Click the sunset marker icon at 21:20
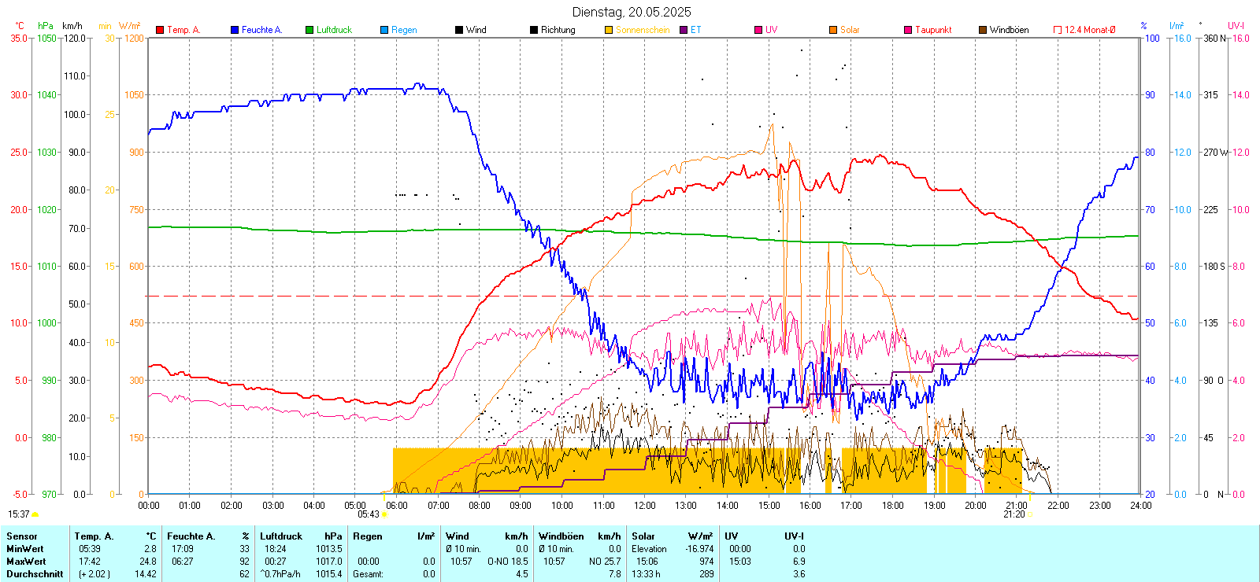The image size is (1260, 582). tap(1030, 514)
